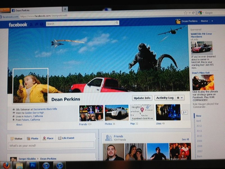Open Photoshop from the taskbar

tap(33, 165)
